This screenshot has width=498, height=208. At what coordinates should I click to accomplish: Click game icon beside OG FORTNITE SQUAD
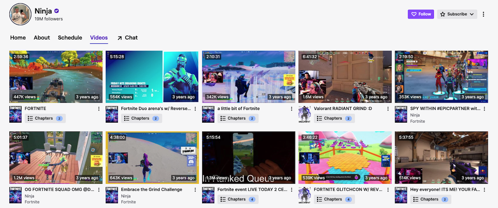tap(15, 195)
